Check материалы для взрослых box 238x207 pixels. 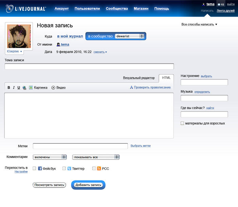click(183, 124)
